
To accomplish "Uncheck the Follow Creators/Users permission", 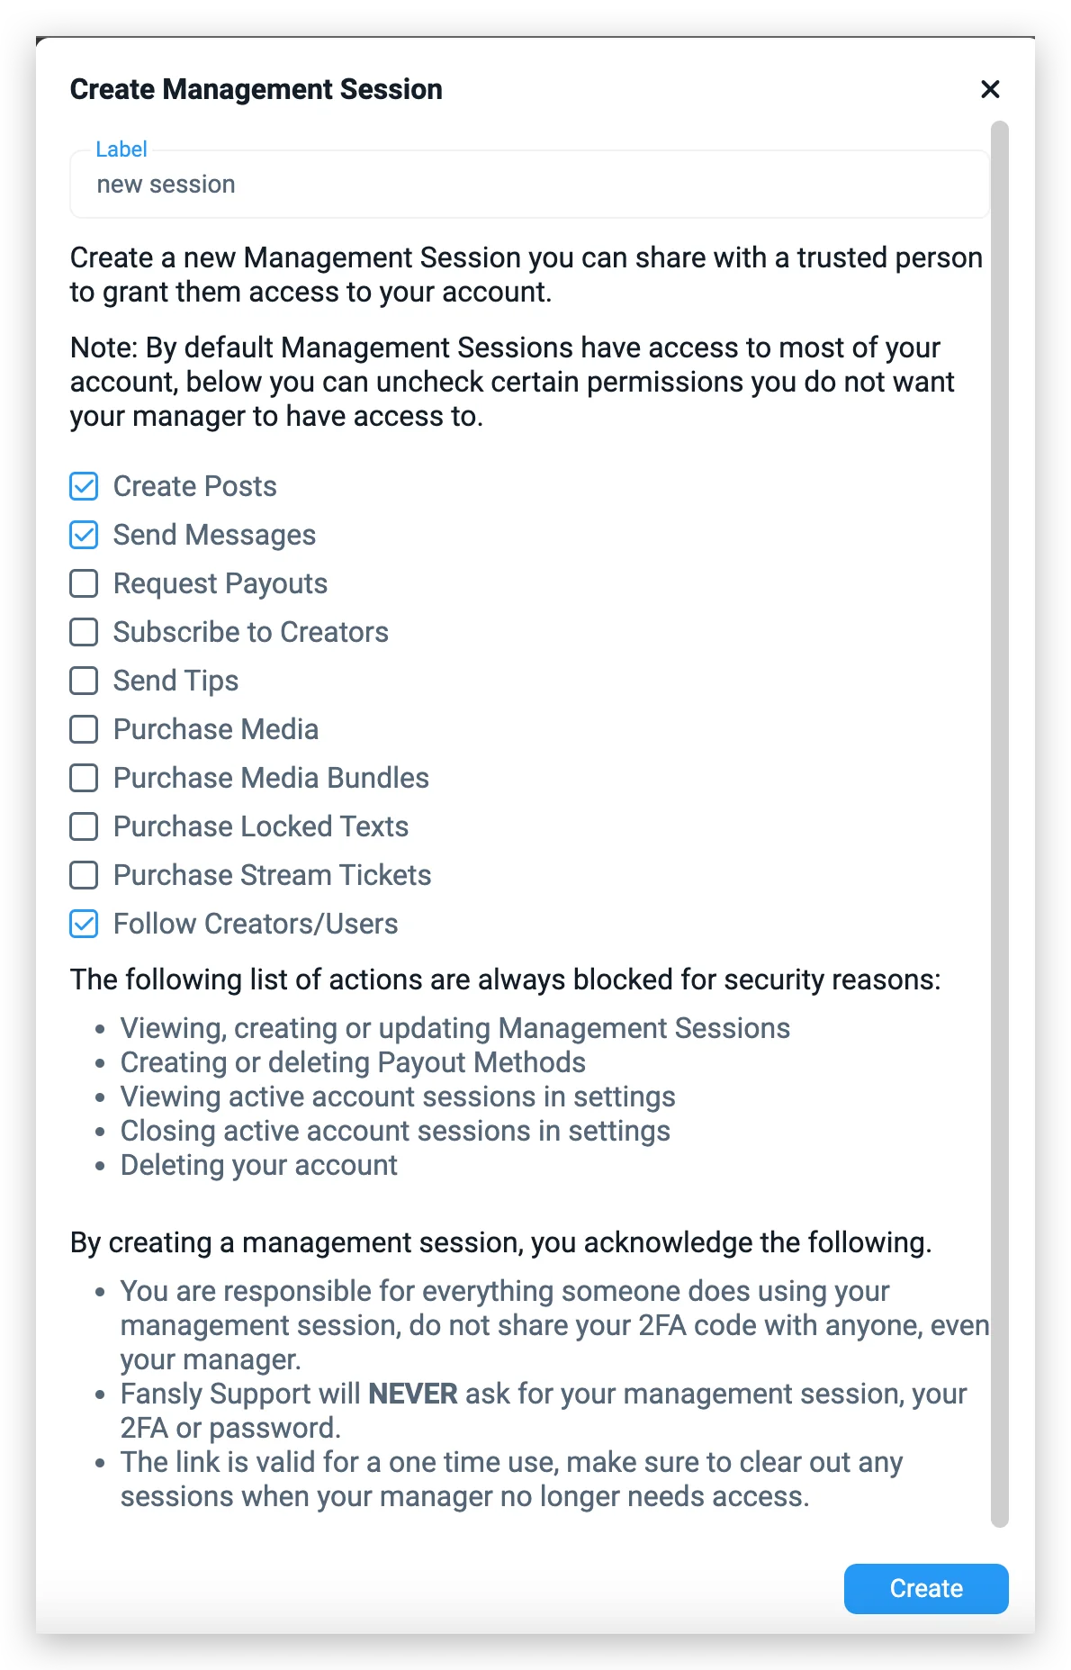I will pos(83,924).
